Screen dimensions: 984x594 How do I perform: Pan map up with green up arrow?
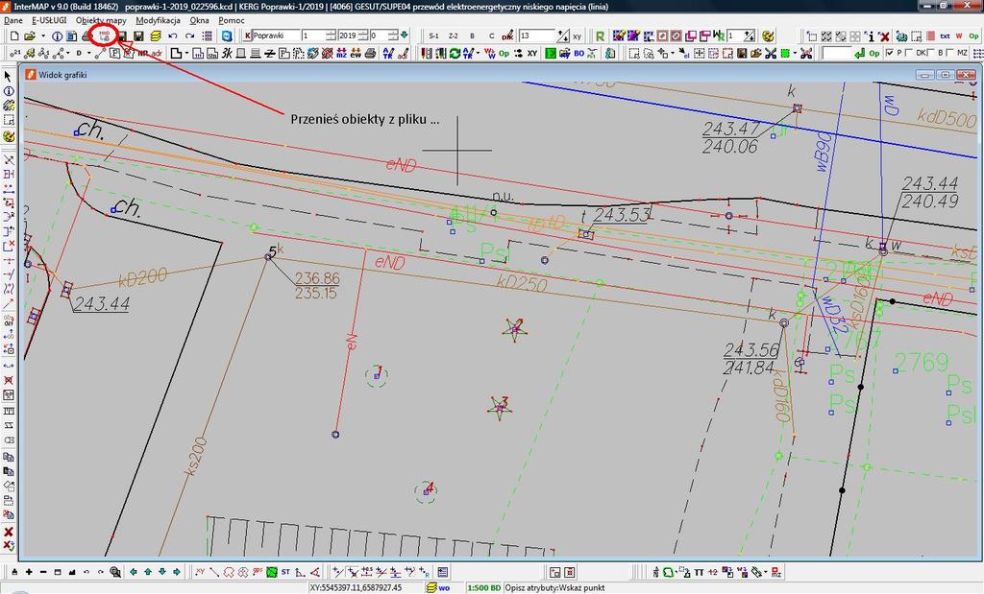[x=148, y=571]
